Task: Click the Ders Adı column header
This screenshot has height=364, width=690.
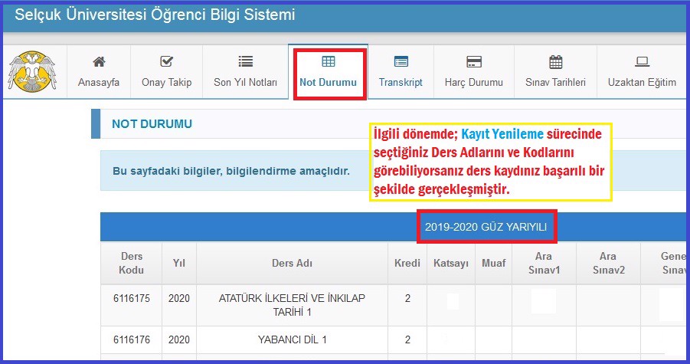Action: pos(293,263)
